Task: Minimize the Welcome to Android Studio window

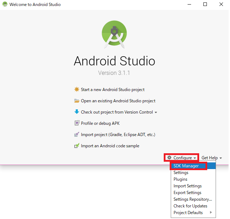Action: (189, 5)
